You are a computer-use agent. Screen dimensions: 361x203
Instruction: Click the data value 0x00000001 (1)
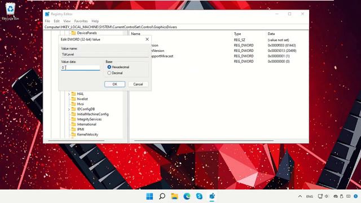[279, 56]
